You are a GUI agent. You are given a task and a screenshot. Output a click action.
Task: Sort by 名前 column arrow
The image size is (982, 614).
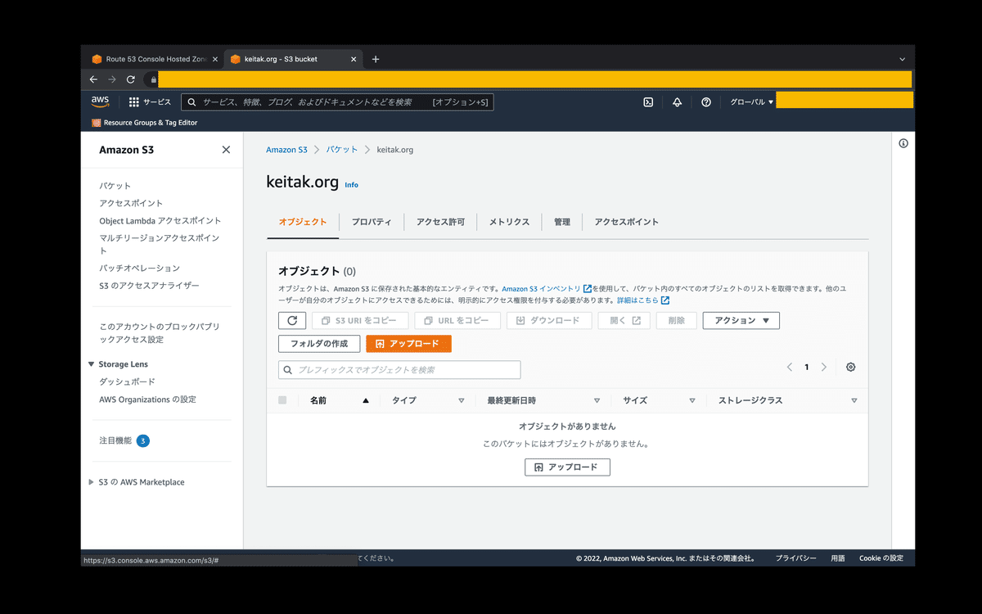click(366, 401)
